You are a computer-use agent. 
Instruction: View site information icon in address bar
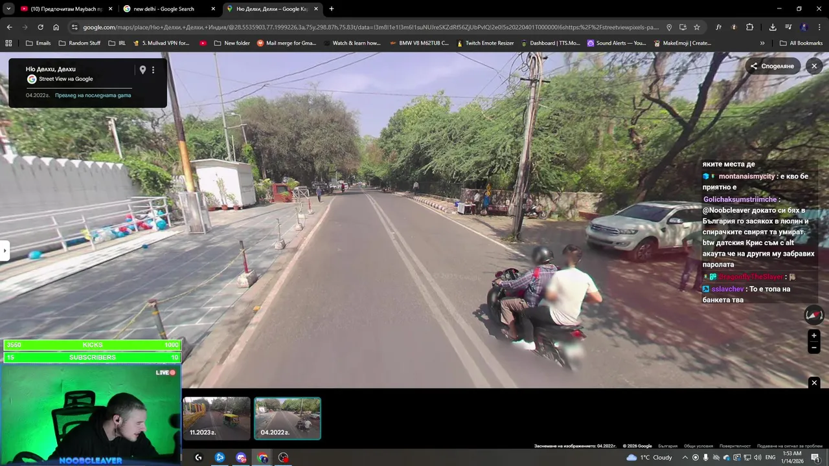(x=74, y=27)
